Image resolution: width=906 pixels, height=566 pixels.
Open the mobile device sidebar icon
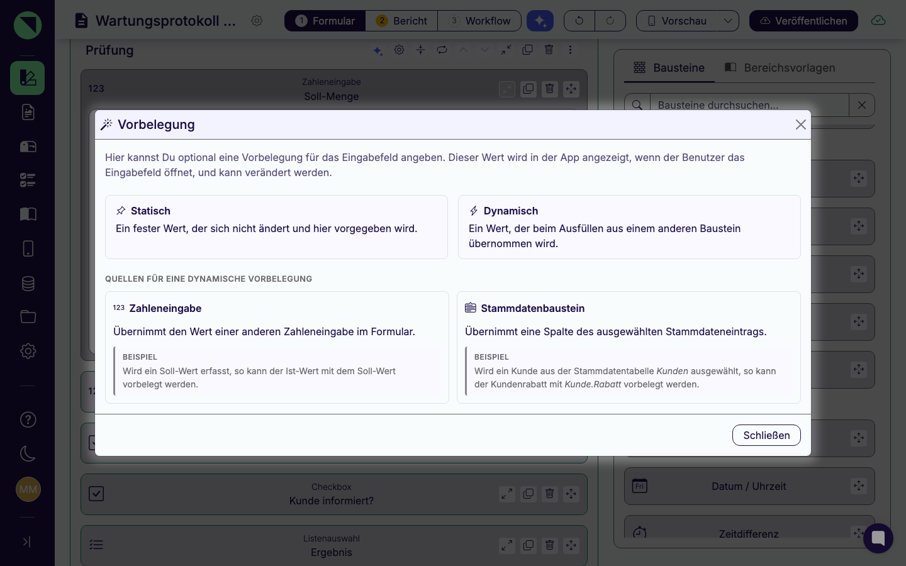pos(28,248)
